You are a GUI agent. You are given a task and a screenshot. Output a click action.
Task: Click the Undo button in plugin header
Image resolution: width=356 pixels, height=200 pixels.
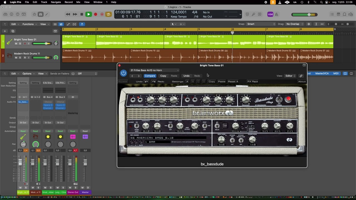(x=186, y=76)
